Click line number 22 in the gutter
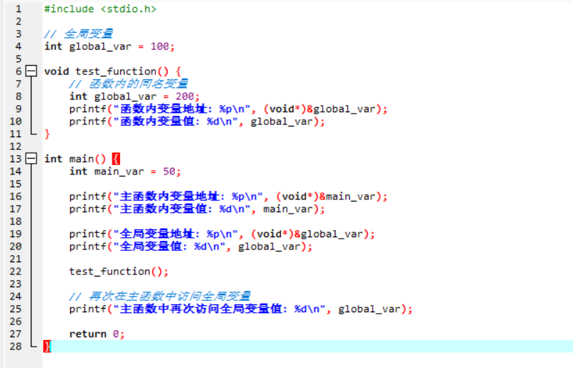This screenshot has height=368, width=573. (x=15, y=272)
